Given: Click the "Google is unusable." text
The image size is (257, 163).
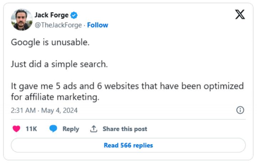Looking at the screenshot, I should [x=50, y=42].
